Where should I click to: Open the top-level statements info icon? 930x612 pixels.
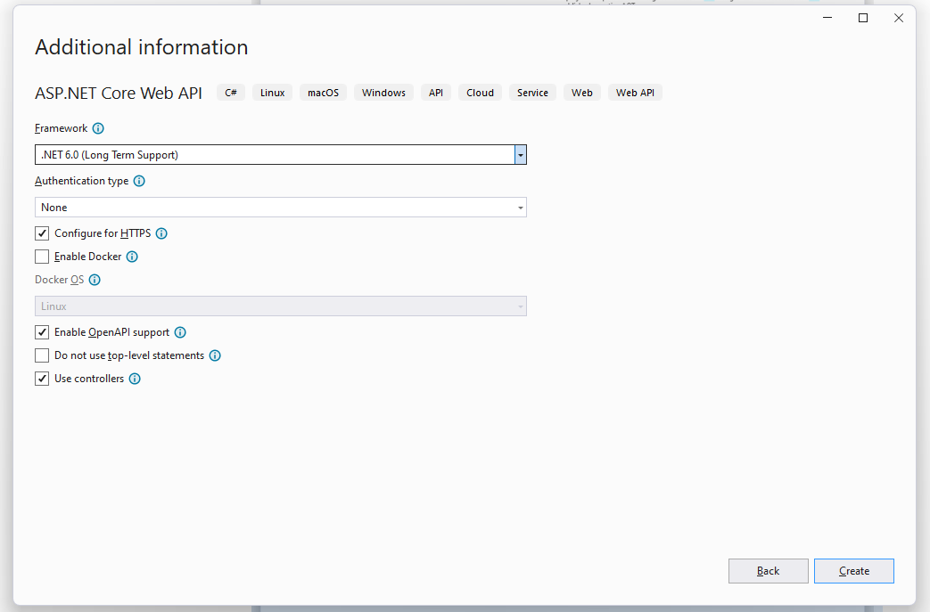pyautogui.click(x=214, y=355)
